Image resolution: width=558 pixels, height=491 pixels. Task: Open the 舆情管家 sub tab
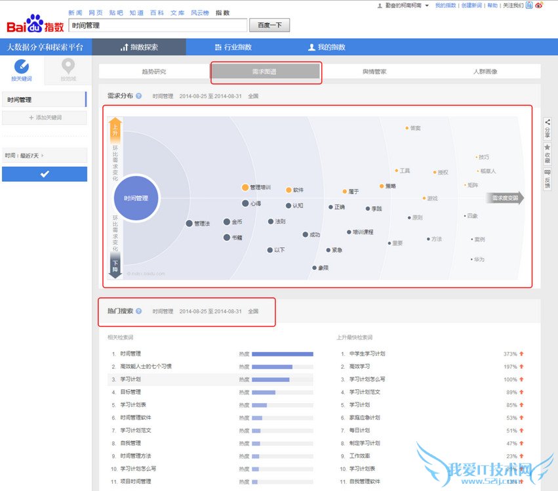[x=374, y=72]
